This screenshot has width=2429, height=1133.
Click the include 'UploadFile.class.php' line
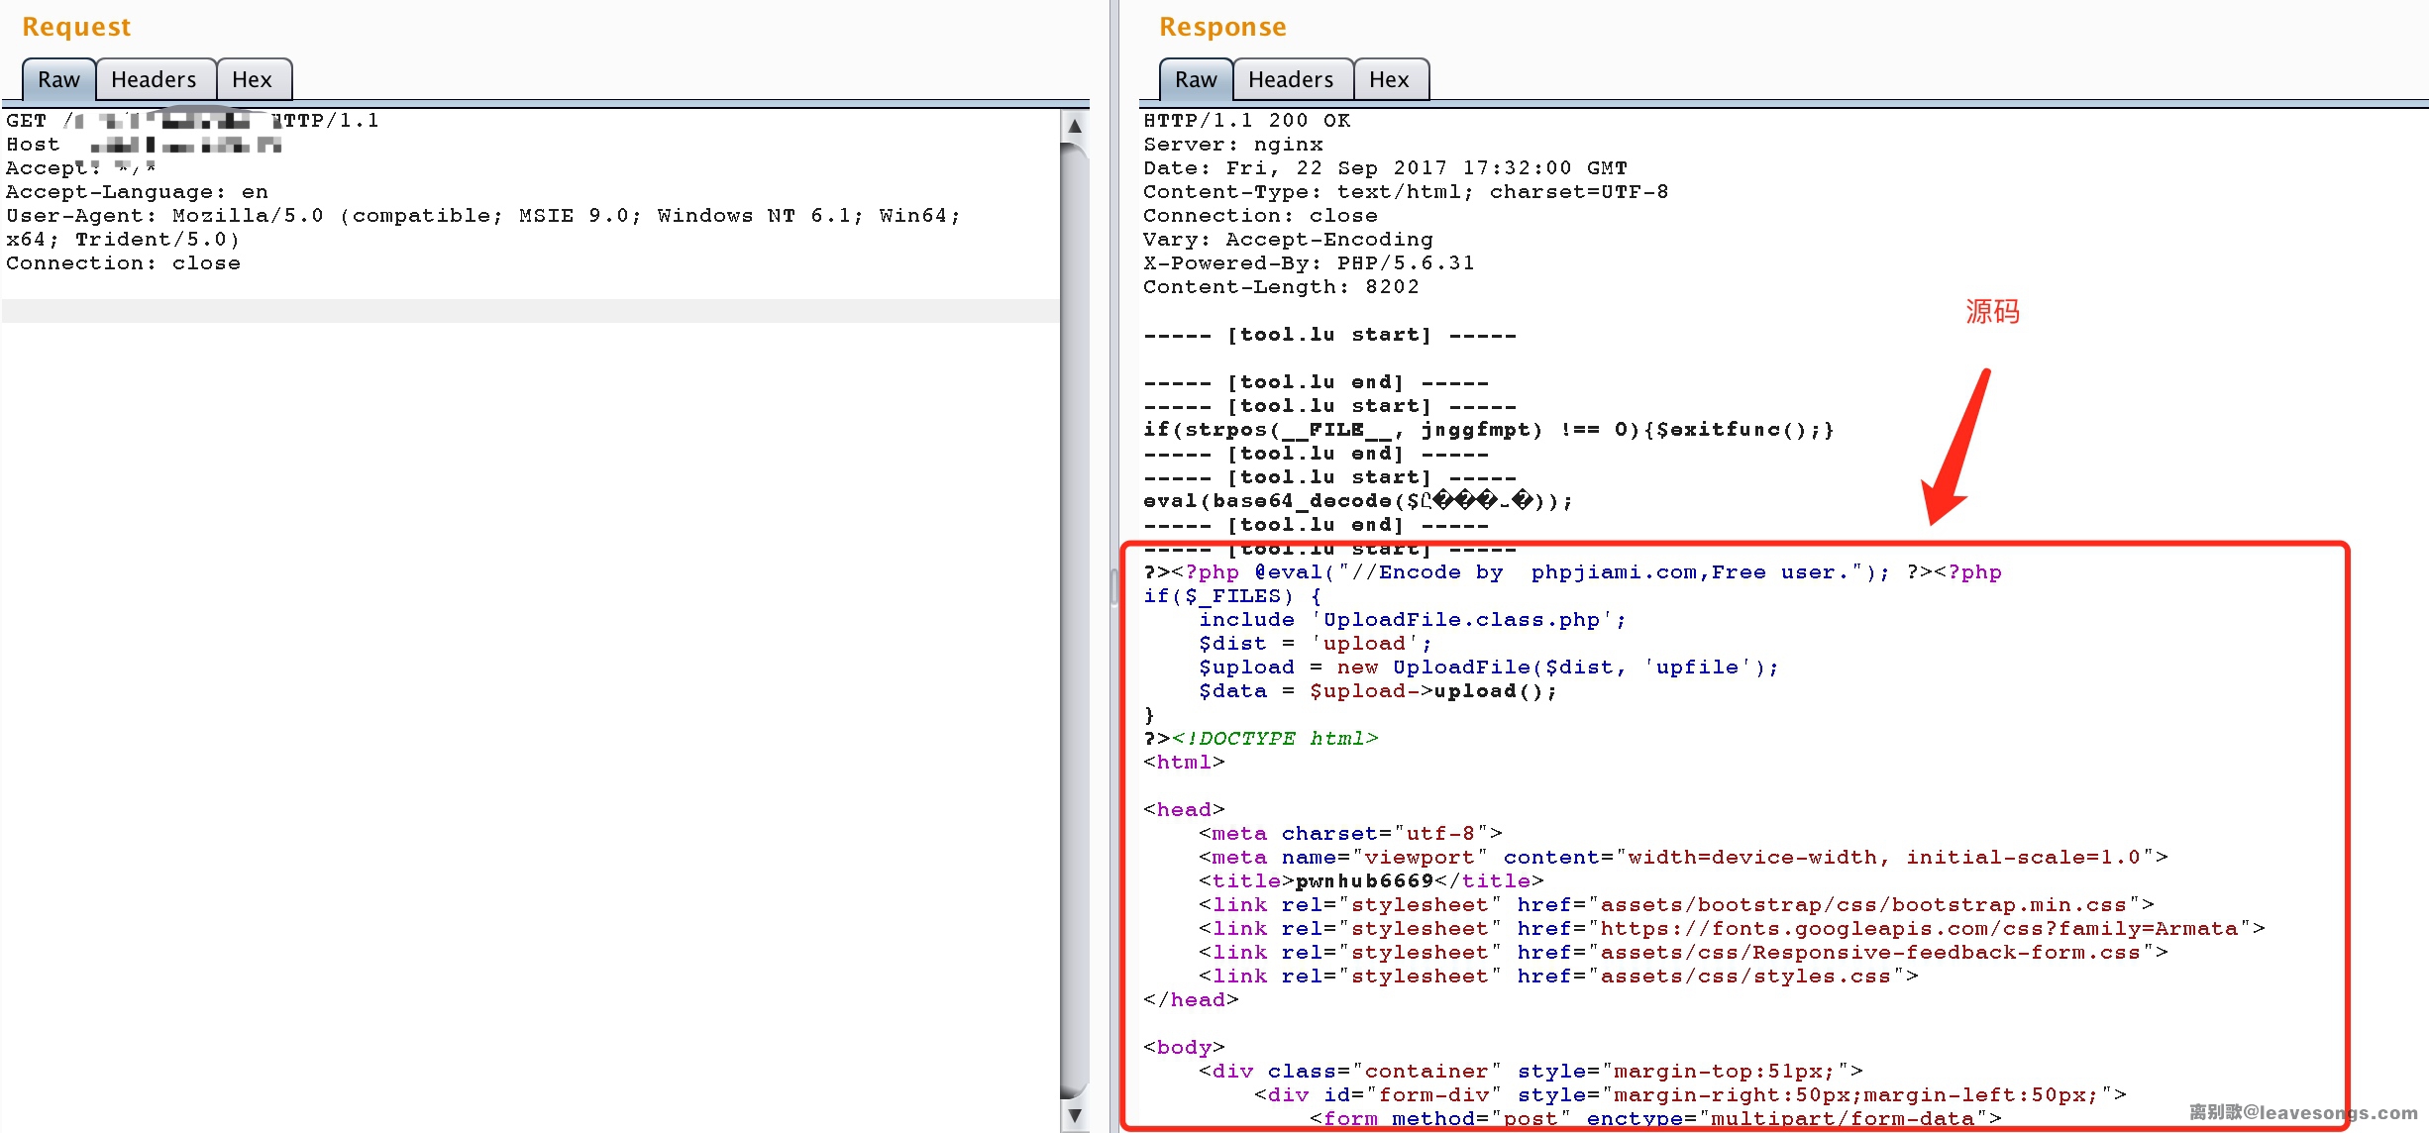(x=1413, y=620)
